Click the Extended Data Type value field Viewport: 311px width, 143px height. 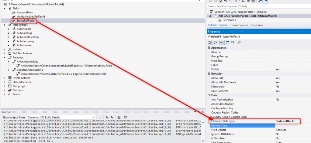(292, 121)
